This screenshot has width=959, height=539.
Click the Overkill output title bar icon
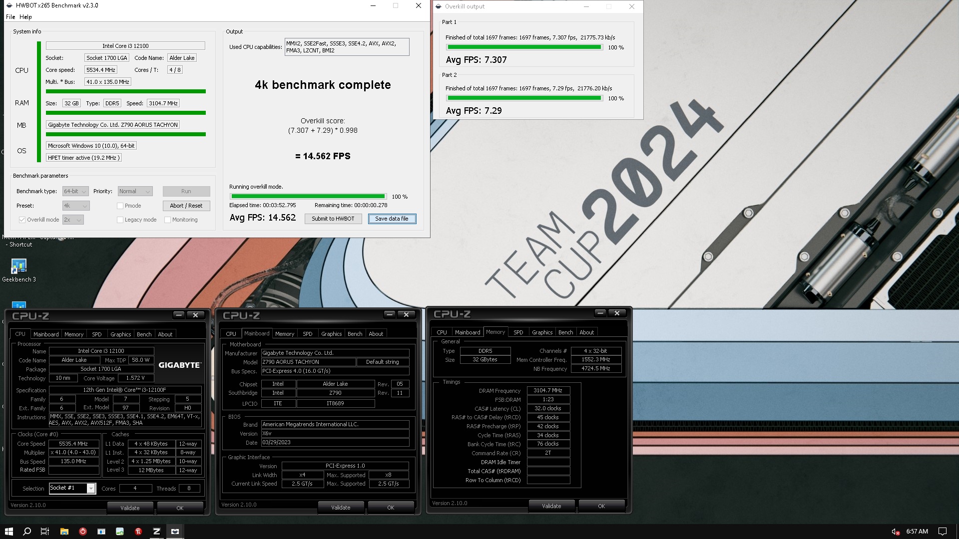coord(439,6)
